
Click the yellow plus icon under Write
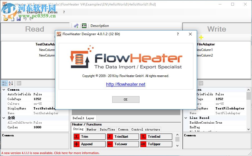tap(201, 37)
